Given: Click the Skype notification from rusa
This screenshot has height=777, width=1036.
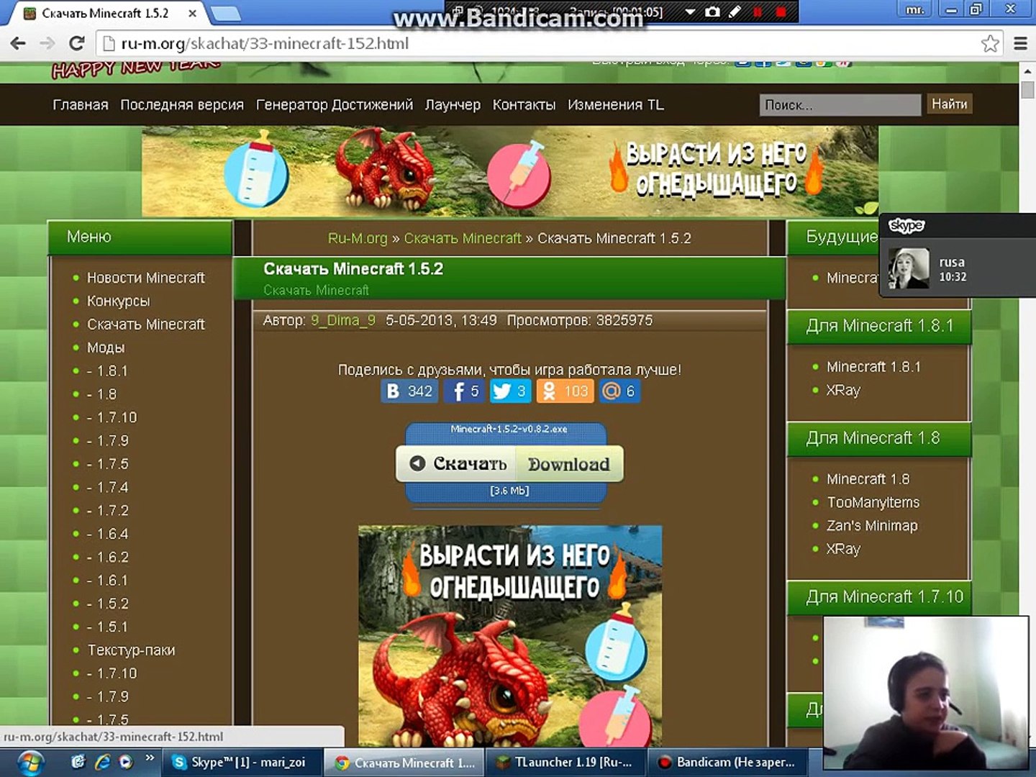Looking at the screenshot, I should pos(958,255).
